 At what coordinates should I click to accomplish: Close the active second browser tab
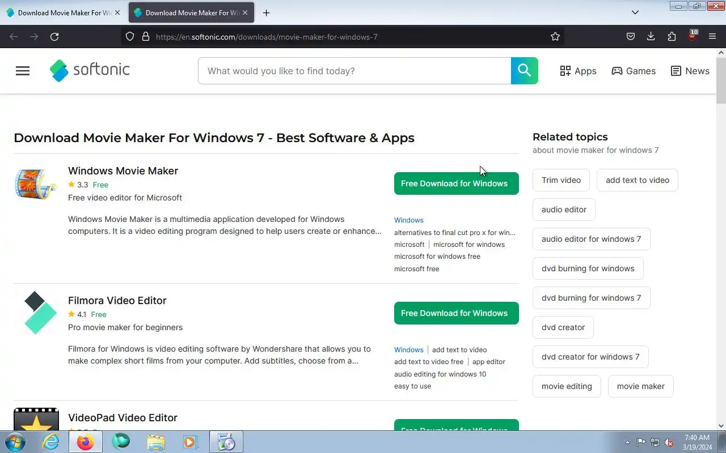click(245, 12)
